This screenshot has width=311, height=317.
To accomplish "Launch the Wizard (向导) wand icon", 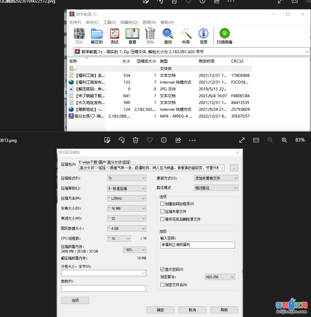I will coord(186,36).
